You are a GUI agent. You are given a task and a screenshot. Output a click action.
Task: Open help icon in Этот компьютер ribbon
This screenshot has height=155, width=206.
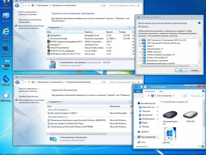[x=203, y=91]
